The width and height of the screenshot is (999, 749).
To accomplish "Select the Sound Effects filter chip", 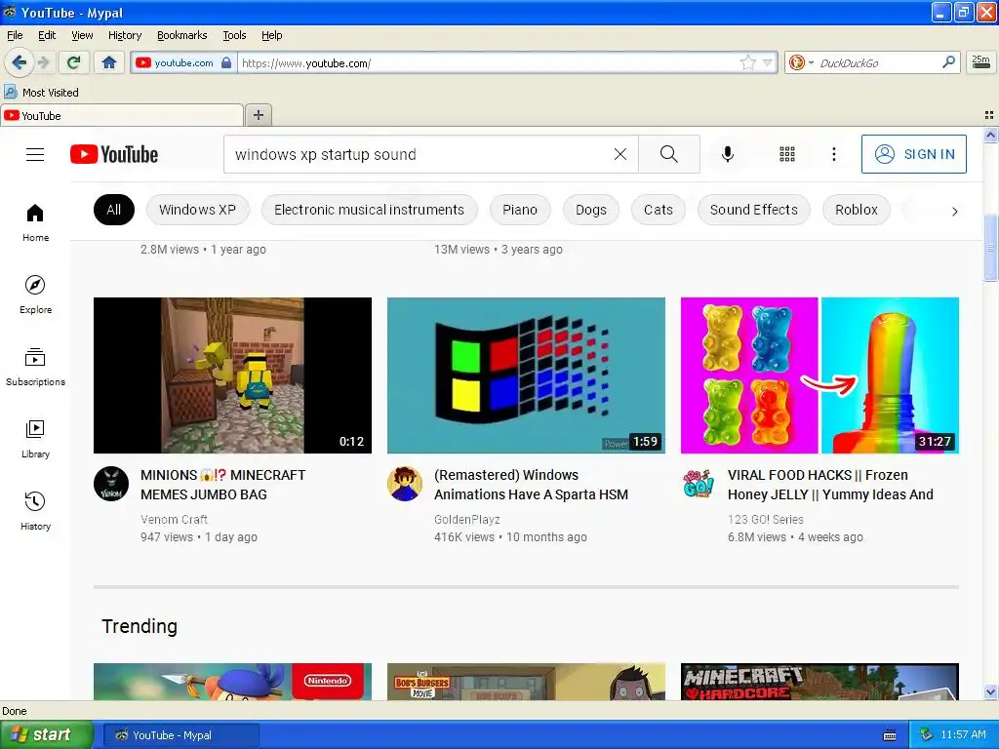I will coord(754,210).
